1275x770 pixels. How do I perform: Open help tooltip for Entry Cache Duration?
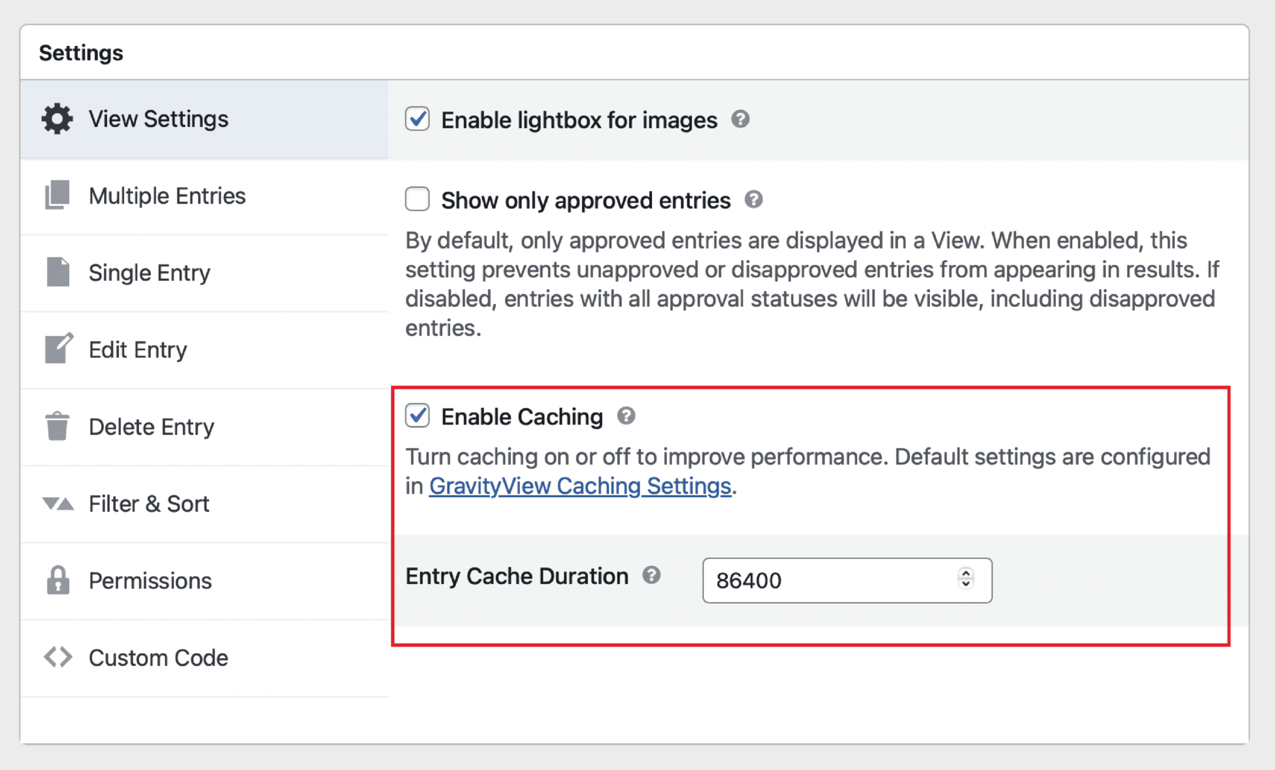pos(653,574)
